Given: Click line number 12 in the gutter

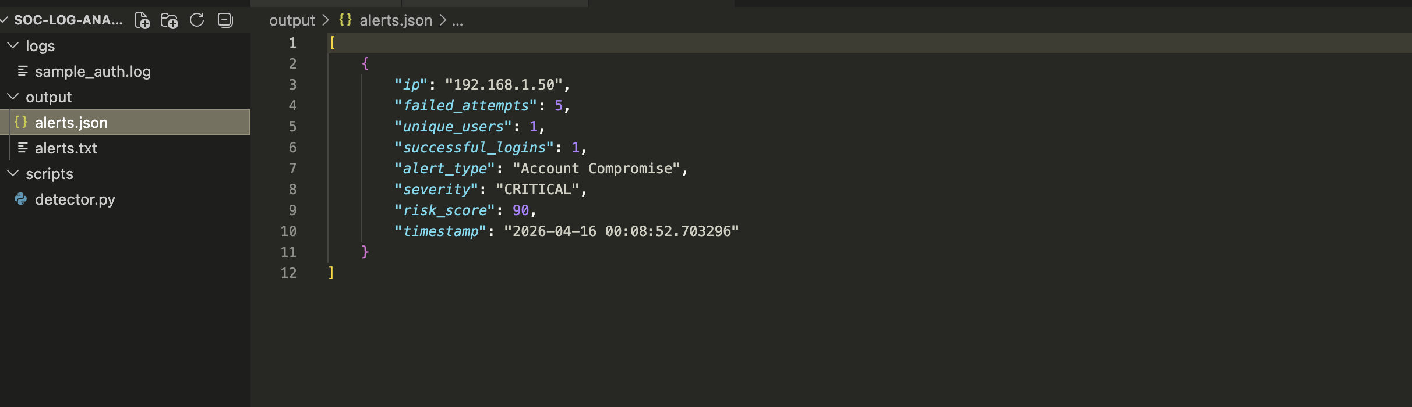Looking at the screenshot, I should click(288, 273).
